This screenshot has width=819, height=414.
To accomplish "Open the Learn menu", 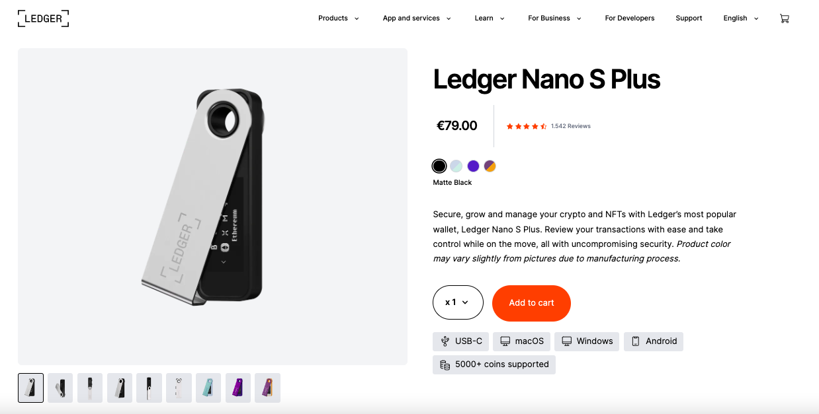I will (485, 18).
